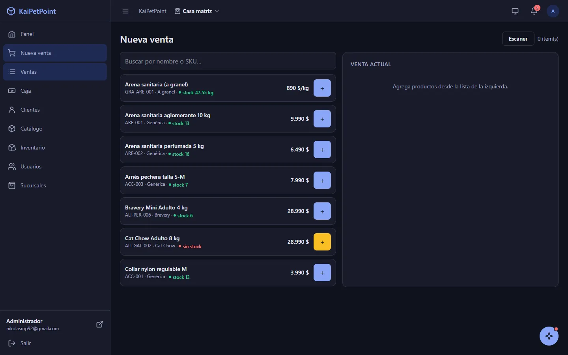The height and width of the screenshot is (355, 568).
Task: Open the Usuarios page
Action: (x=55, y=166)
